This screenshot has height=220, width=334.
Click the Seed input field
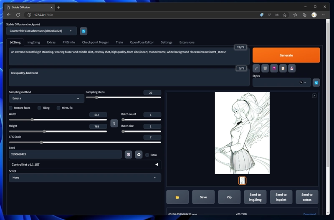(65, 154)
